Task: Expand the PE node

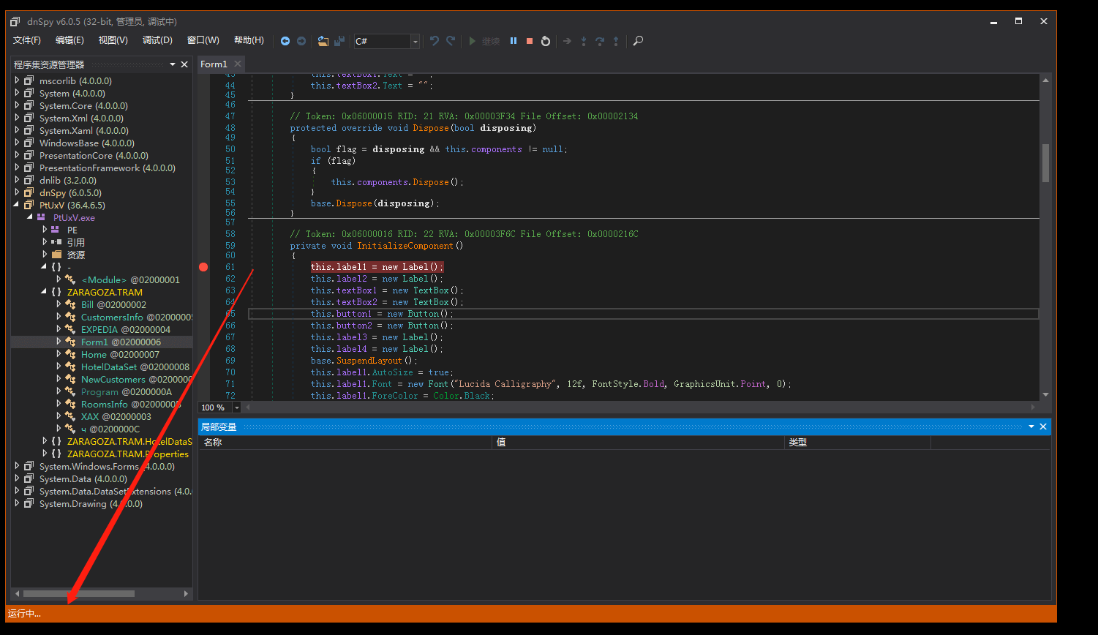Action: (45, 230)
